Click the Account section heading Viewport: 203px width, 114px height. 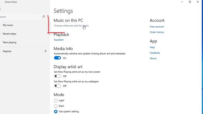pos(157,20)
